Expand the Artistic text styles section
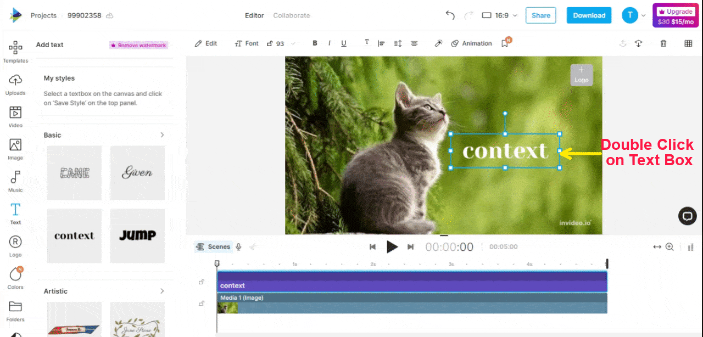 point(162,291)
